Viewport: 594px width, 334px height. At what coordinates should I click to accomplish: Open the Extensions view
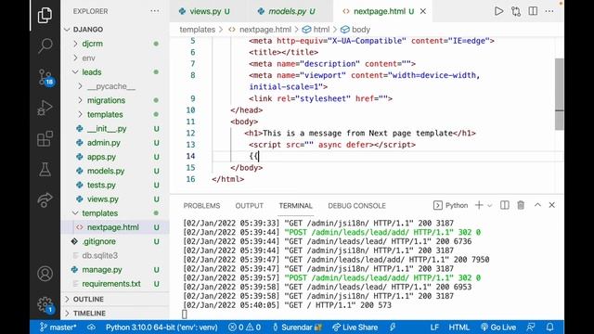tap(45, 138)
